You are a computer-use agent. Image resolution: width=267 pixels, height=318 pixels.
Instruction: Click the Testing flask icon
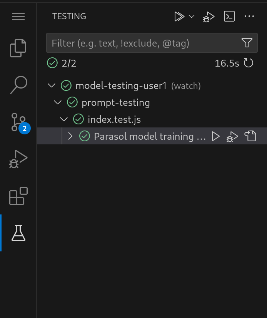coord(18,233)
